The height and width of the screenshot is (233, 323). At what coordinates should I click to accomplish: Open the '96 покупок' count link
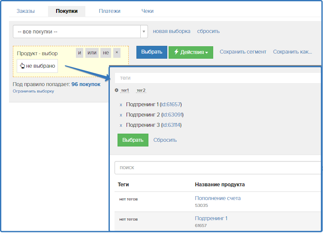(86, 84)
